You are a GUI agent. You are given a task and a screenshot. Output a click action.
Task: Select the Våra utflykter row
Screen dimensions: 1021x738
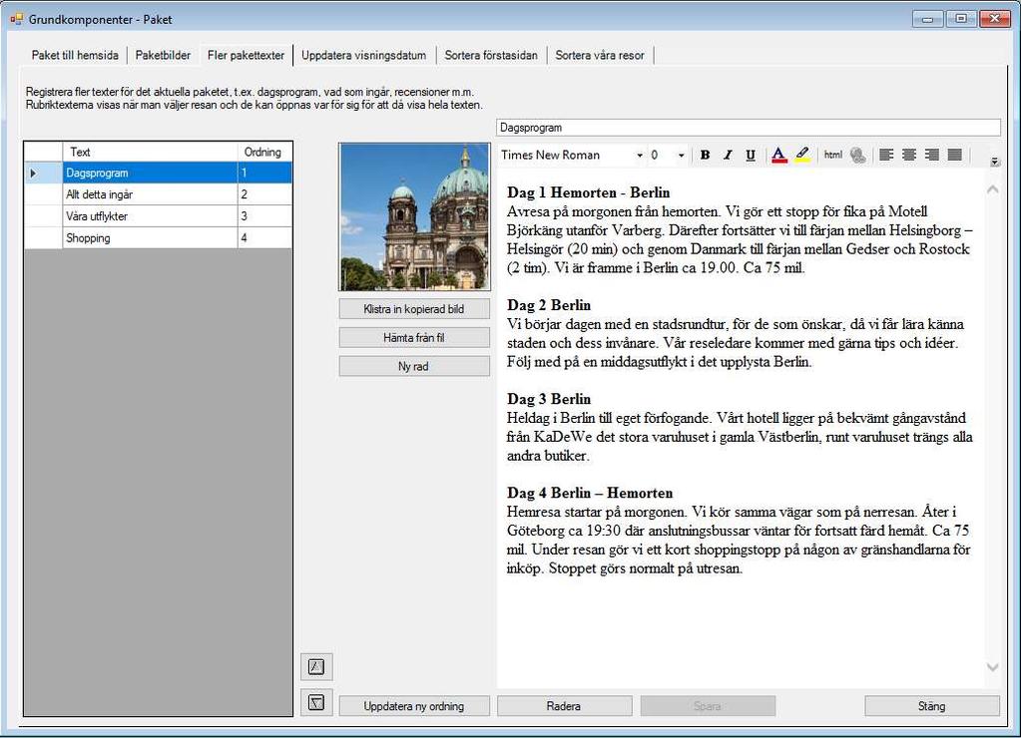pos(159,216)
